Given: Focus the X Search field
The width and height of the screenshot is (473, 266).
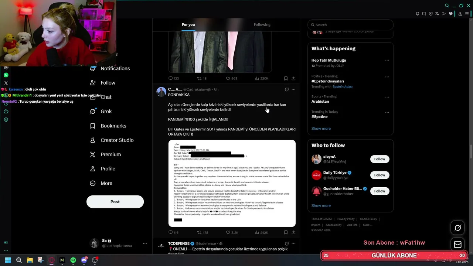Looking at the screenshot, I should tap(350, 25).
